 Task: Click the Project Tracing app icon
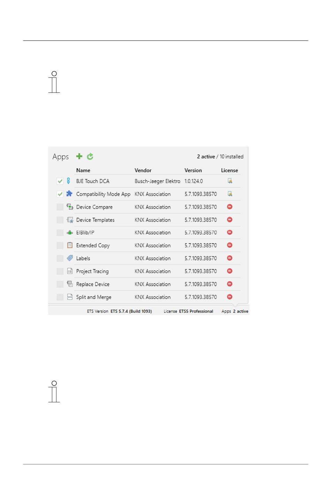pyautogui.click(x=70, y=271)
